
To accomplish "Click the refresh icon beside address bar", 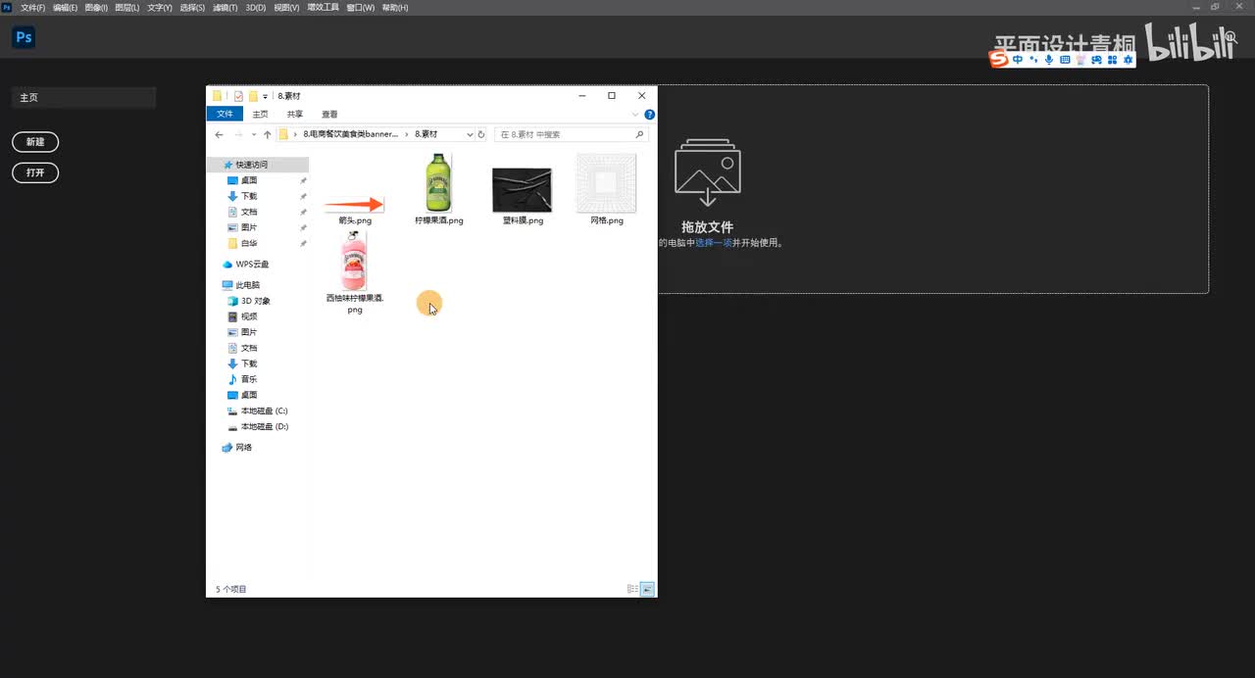I will pyautogui.click(x=481, y=134).
